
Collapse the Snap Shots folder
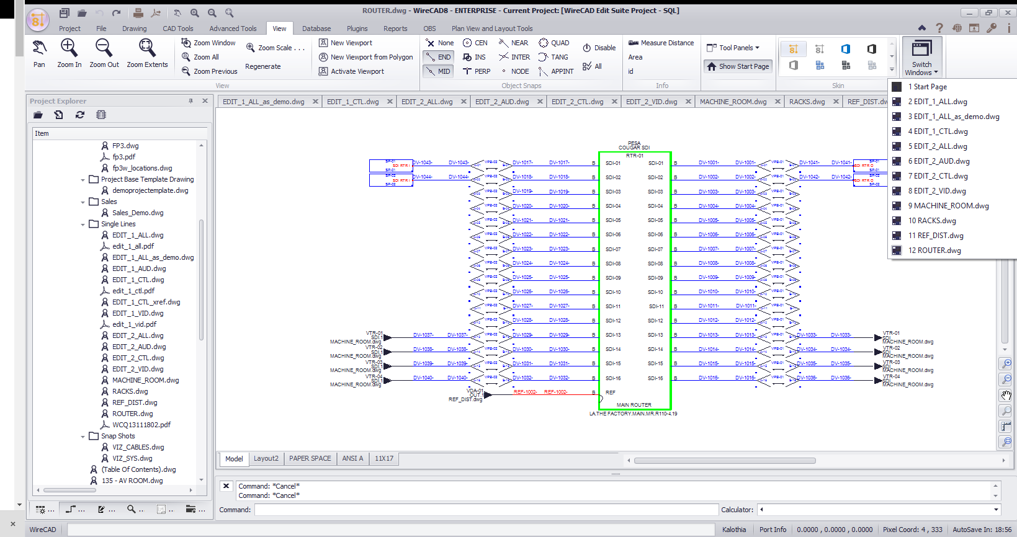83,437
